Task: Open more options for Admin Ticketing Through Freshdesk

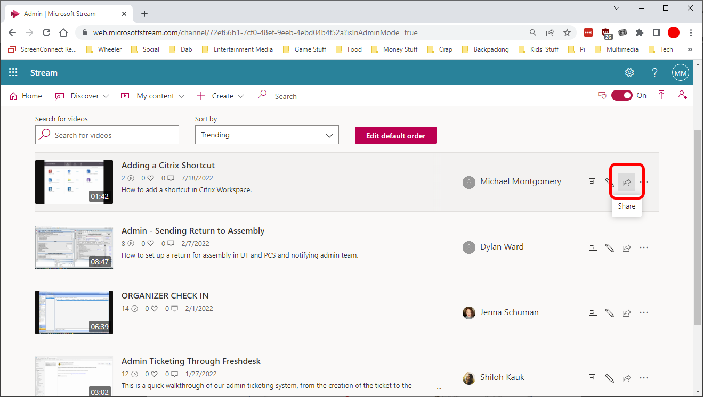Action: click(644, 378)
